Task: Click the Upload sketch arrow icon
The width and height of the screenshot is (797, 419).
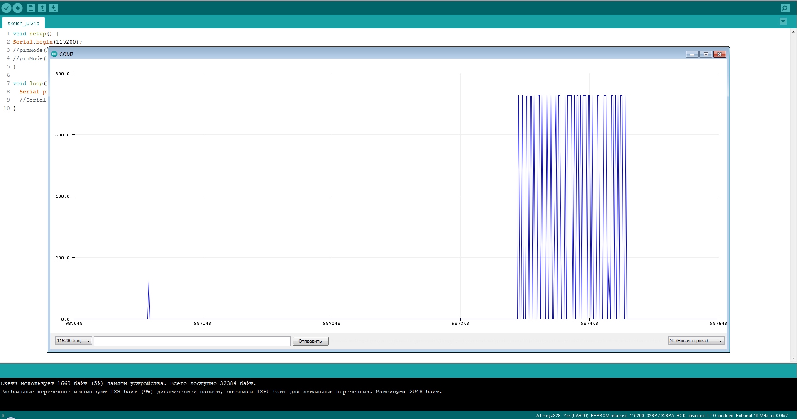Action: click(18, 8)
